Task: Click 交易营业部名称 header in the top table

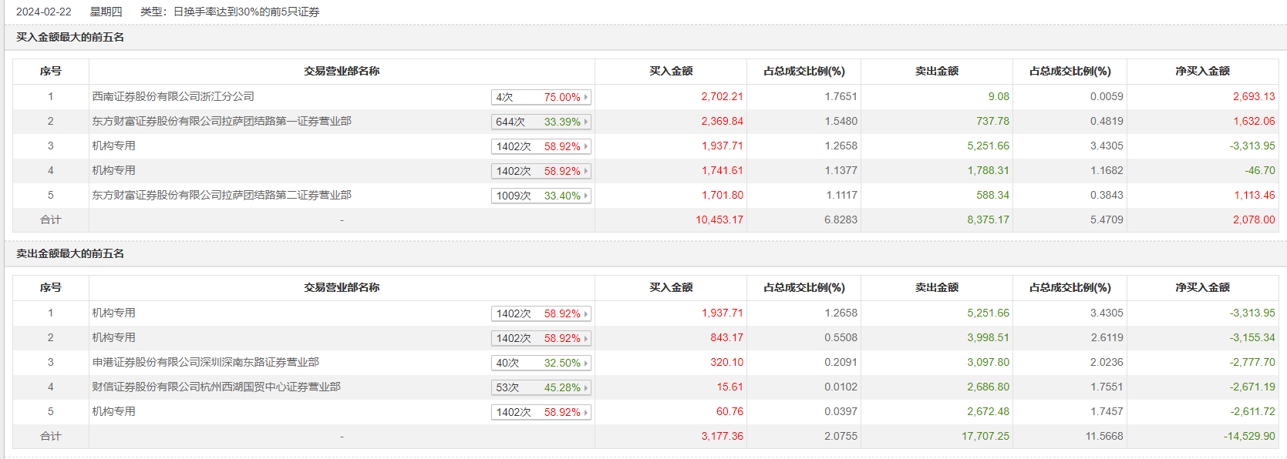Action: tap(342, 71)
